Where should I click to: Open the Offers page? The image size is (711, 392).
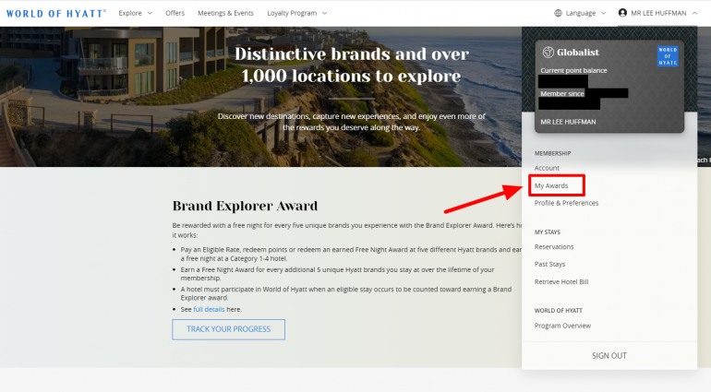click(x=175, y=13)
